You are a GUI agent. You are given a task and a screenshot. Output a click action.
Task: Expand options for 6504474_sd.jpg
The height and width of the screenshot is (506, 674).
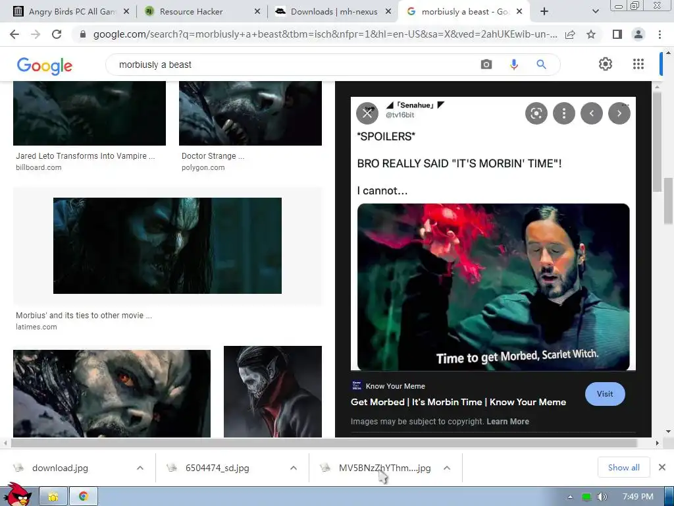point(293,468)
